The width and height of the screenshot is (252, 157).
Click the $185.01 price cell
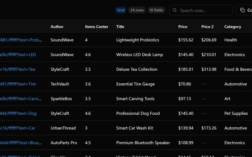186,69
